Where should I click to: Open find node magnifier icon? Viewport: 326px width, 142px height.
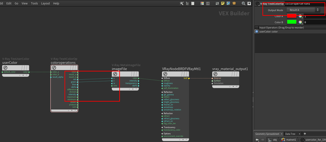244,3
